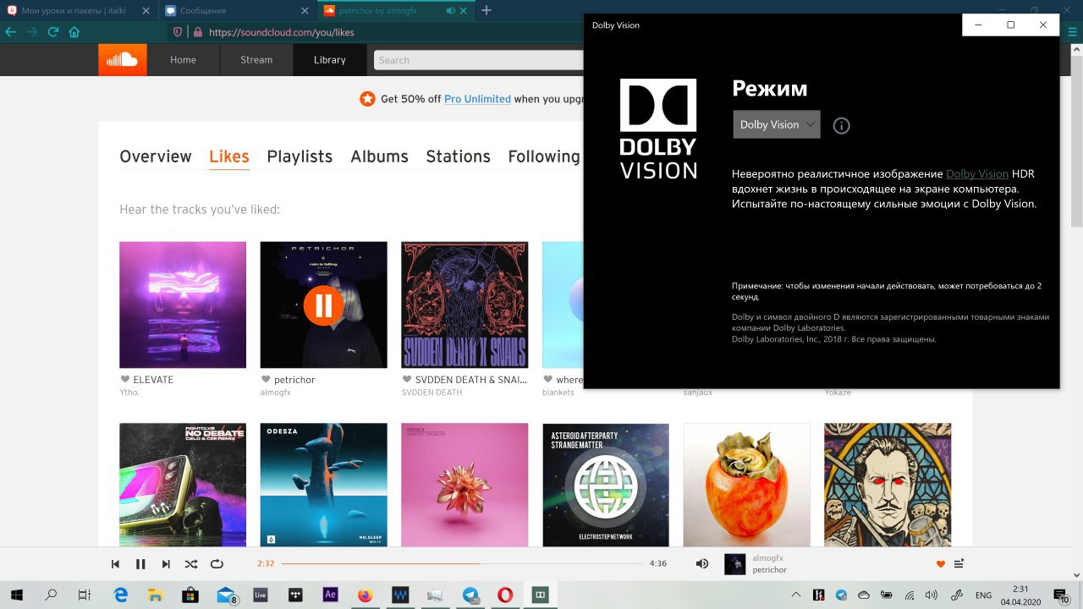Click now-playing thumbnail in player bar

(x=734, y=564)
